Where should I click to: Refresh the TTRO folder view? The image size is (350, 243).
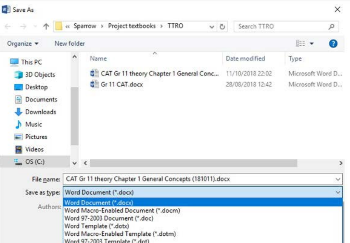point(222,27)
